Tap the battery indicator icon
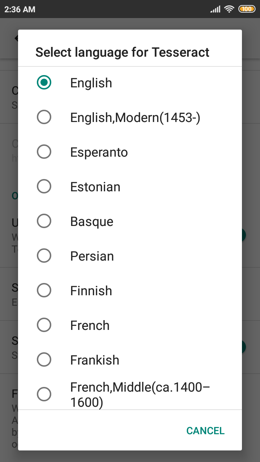The height and width of the screenshot is (462, 260). 247,9
